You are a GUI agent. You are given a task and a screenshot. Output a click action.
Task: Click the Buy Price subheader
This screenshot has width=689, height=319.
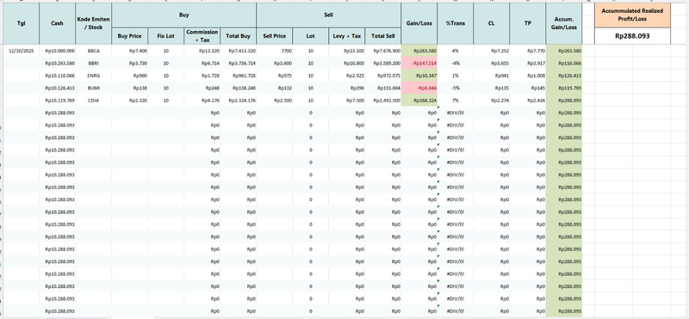click(x=130, y=36)
